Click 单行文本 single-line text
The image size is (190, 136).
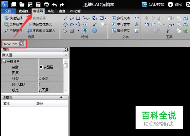coord(121,25)
